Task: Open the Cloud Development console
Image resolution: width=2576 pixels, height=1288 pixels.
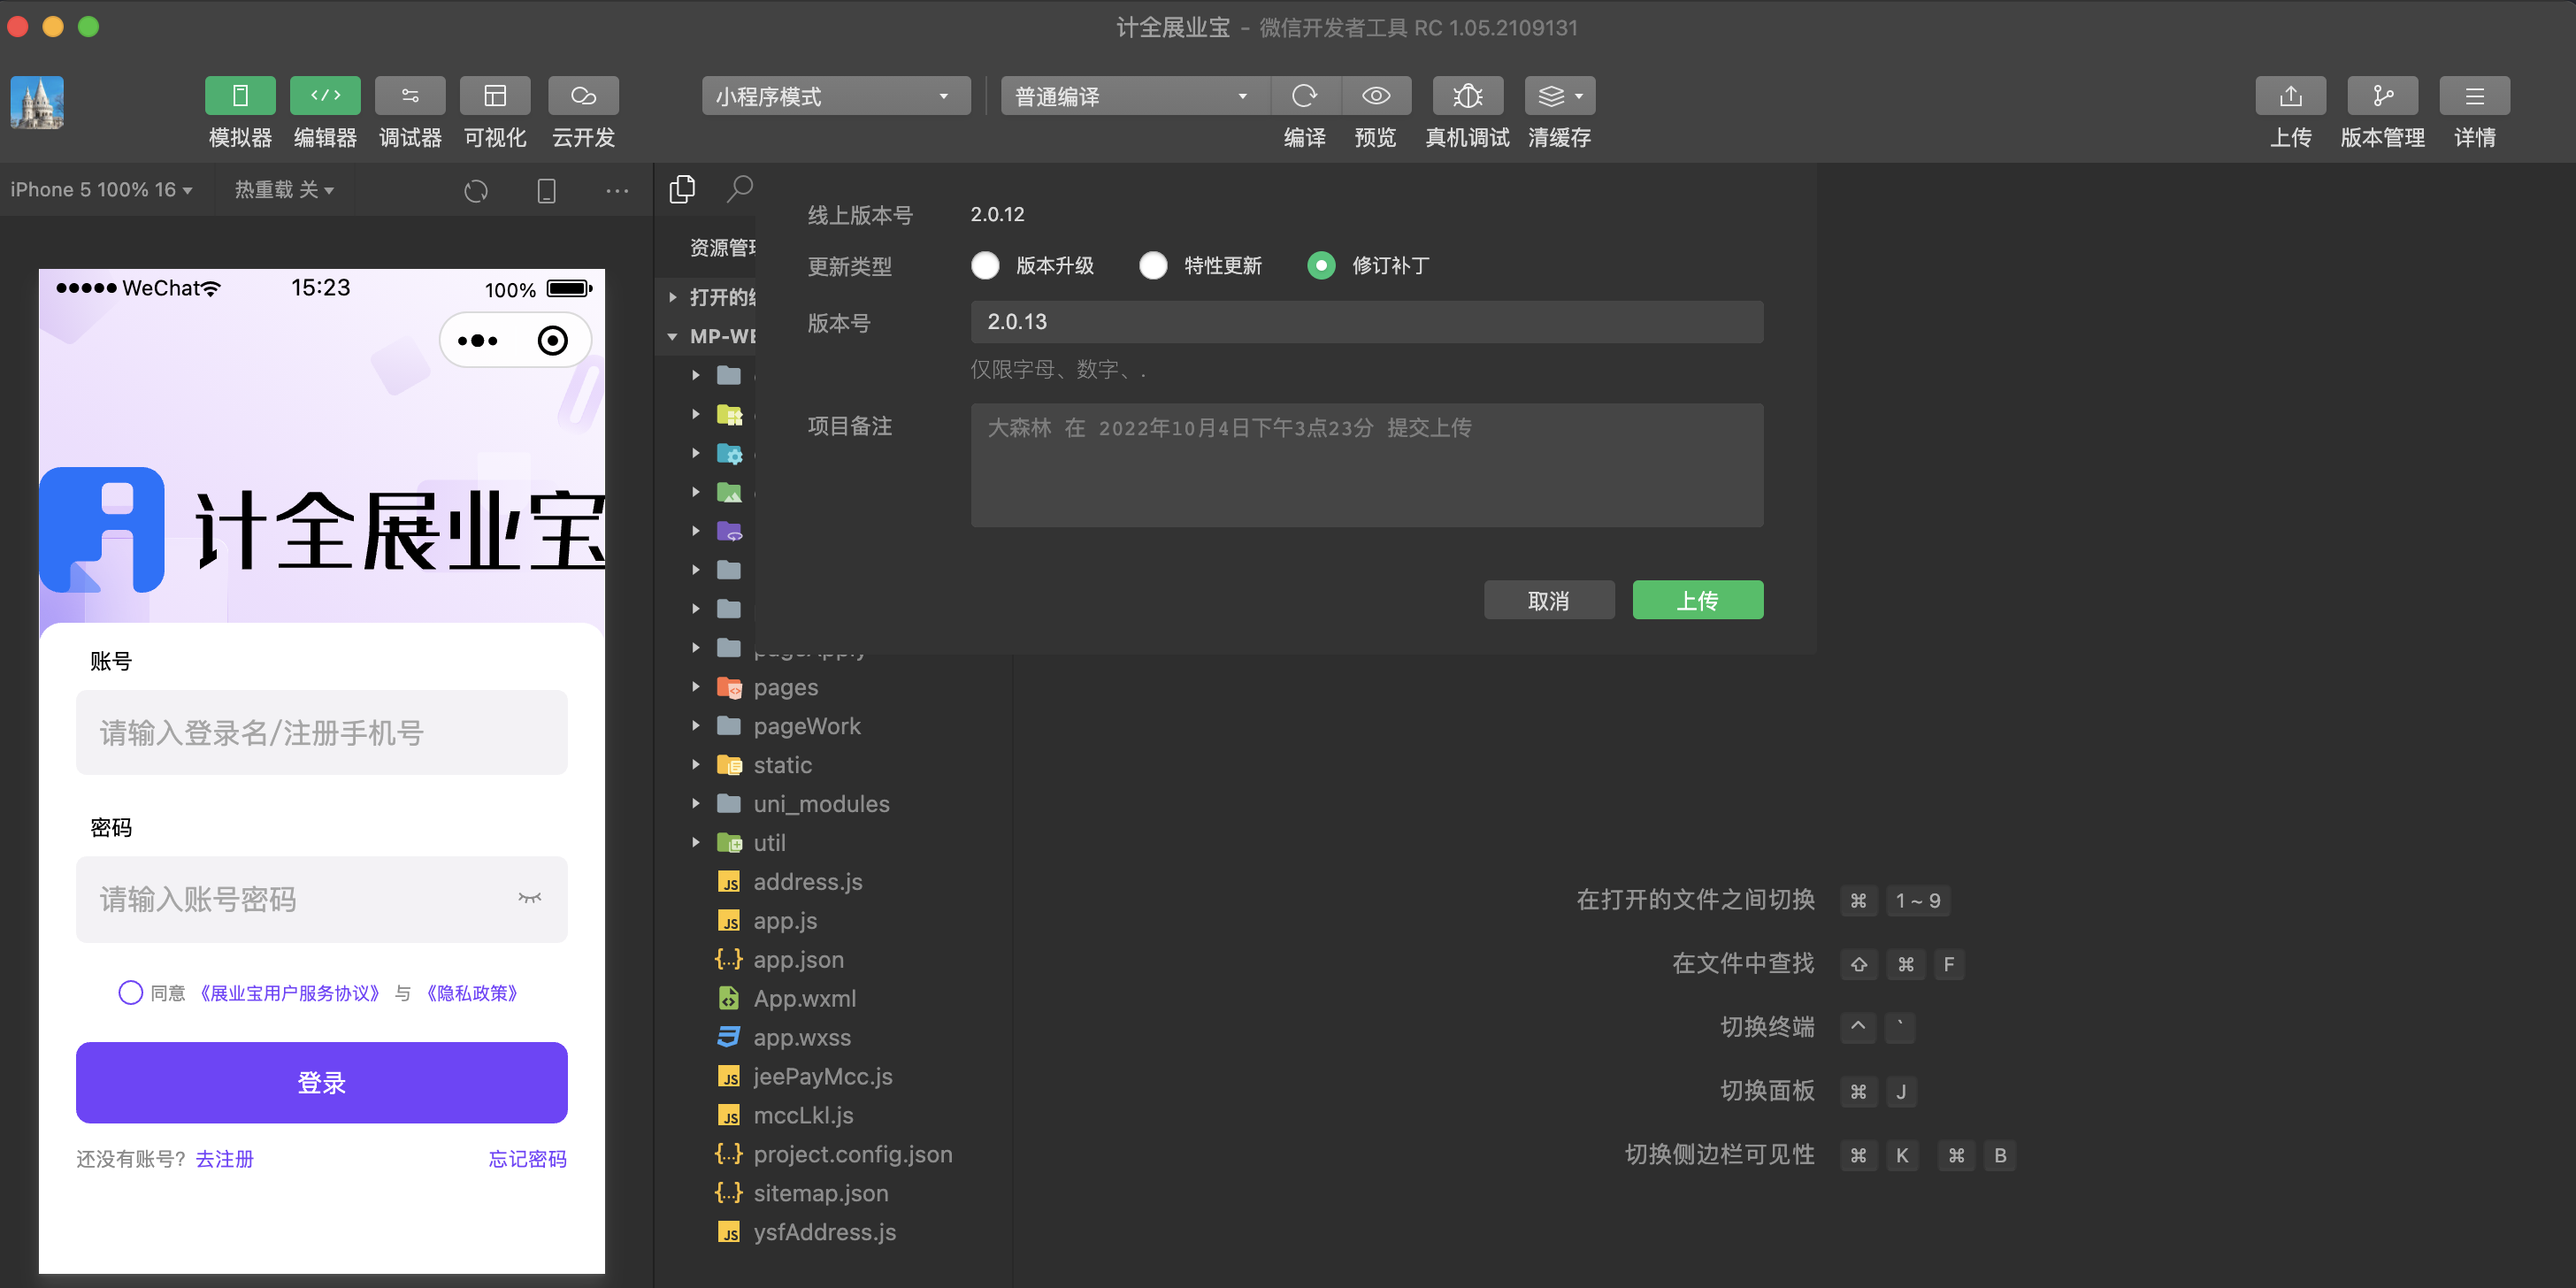Action: pyautogui.click(x=583, y=96)
